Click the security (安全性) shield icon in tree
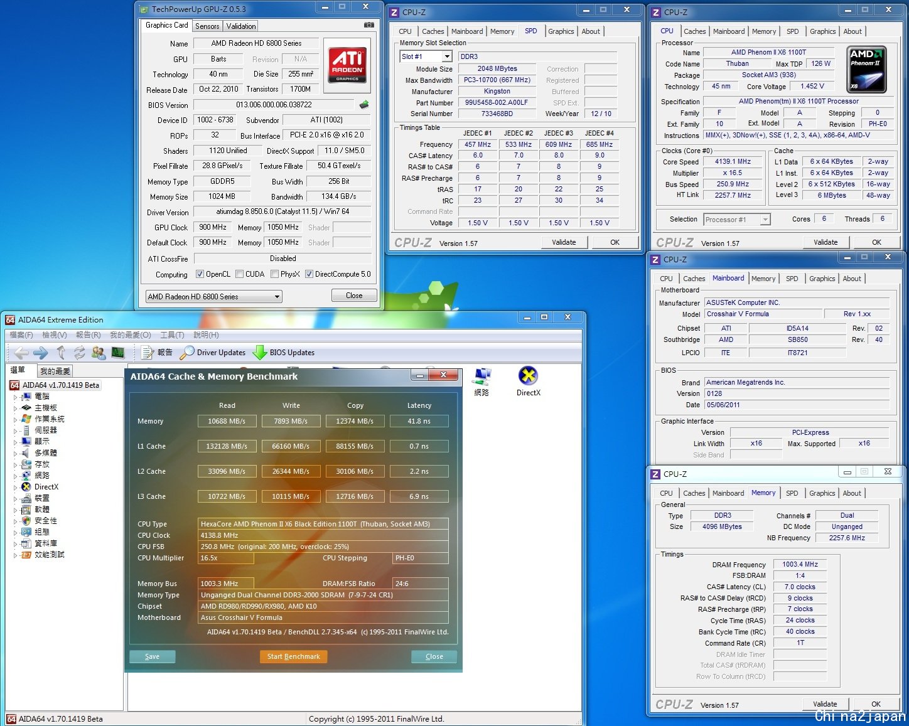The height and width of the screenshot is (726, 909). click(x=26, y=521)
